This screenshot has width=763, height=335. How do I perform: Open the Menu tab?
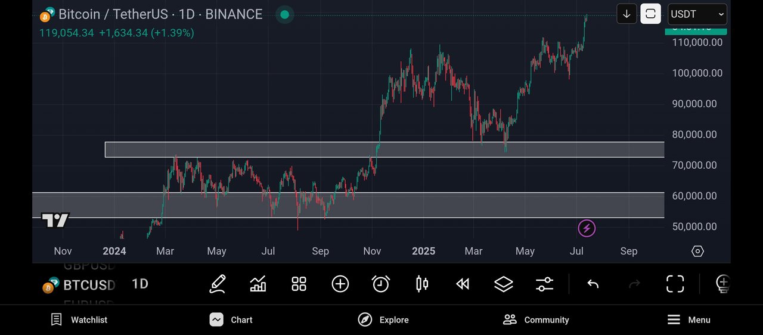pos(688,320)
